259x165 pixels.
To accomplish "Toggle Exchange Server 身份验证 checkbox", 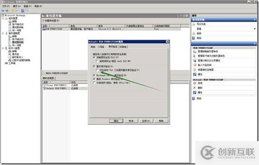I will [94, 75].
